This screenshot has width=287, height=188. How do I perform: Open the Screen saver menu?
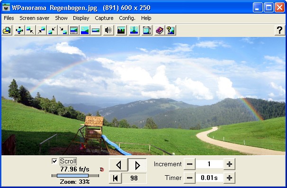[34, 18]
